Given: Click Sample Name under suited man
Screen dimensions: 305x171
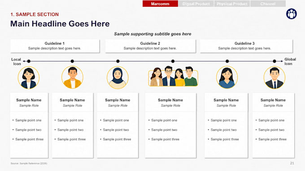Looking at the screenshot, I should (273, 100).
